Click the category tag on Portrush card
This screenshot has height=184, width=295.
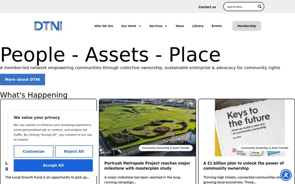[x=166, y=148]
